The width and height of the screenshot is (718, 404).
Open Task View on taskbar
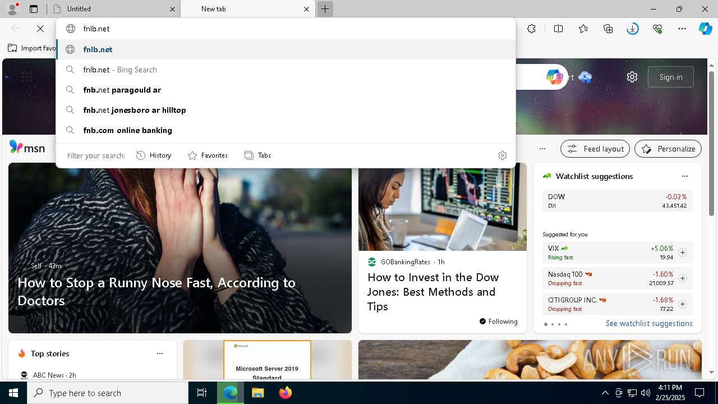tap(202, 393)
